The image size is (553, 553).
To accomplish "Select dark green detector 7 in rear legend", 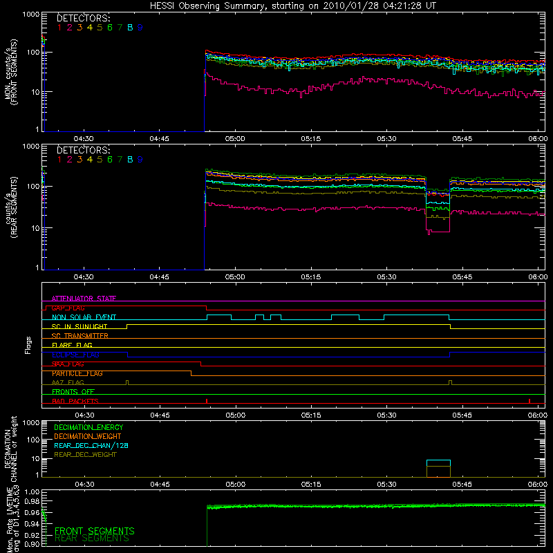I will click(120, 160).
